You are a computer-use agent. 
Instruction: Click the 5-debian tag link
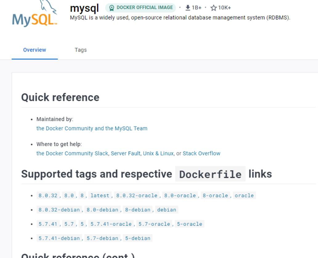[x=138, y=238]
